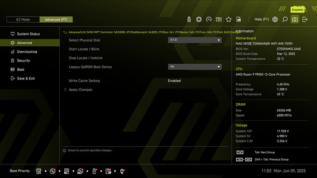The image size is (317, 178).
Task: Open the search magnifier icon
Action: pyautogui.click(x=285, y=19)
